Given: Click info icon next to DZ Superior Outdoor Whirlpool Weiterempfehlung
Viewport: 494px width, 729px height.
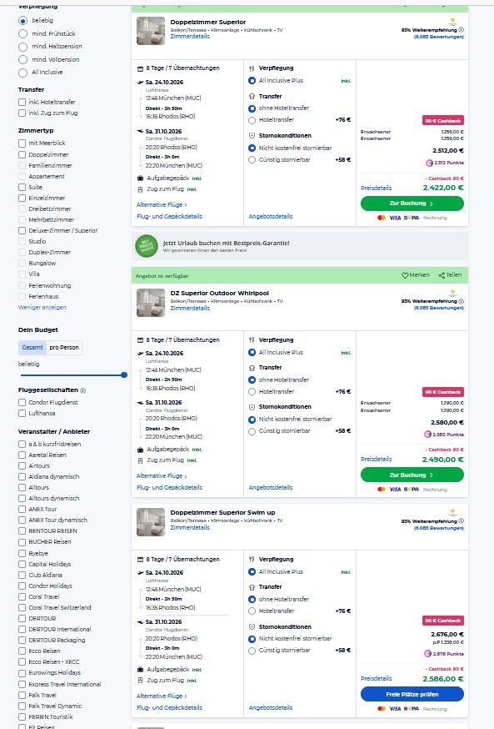Looking at the screenshot, I should click(x=461, y=301).
